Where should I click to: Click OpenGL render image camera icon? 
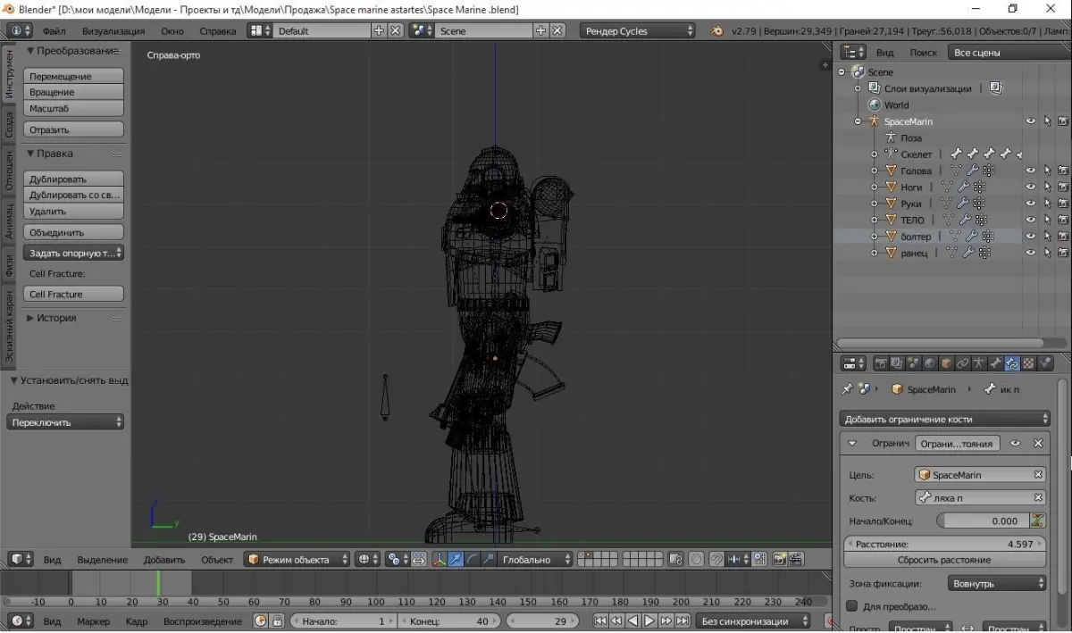780,560
